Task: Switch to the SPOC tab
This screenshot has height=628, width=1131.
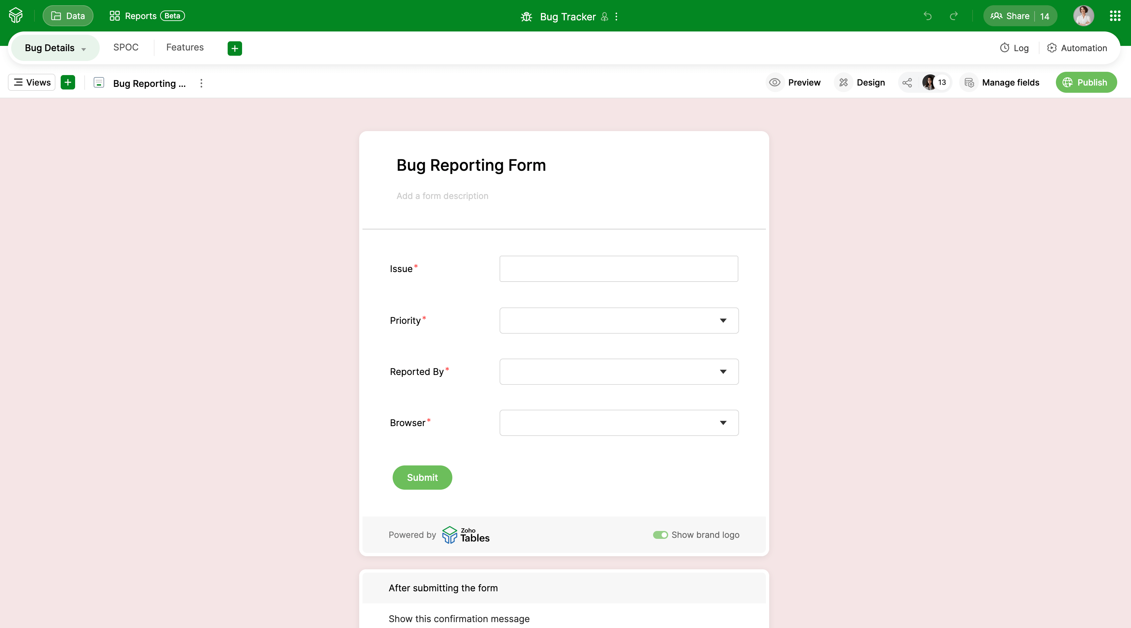Action: coord(126,48)
